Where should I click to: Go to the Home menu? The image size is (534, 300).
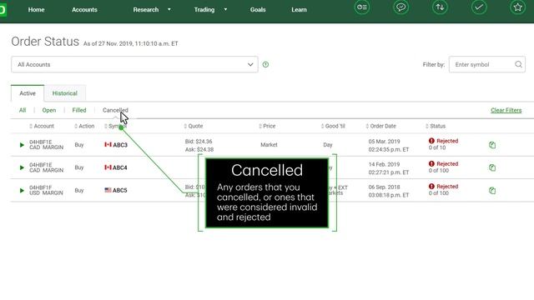[36, 9]
